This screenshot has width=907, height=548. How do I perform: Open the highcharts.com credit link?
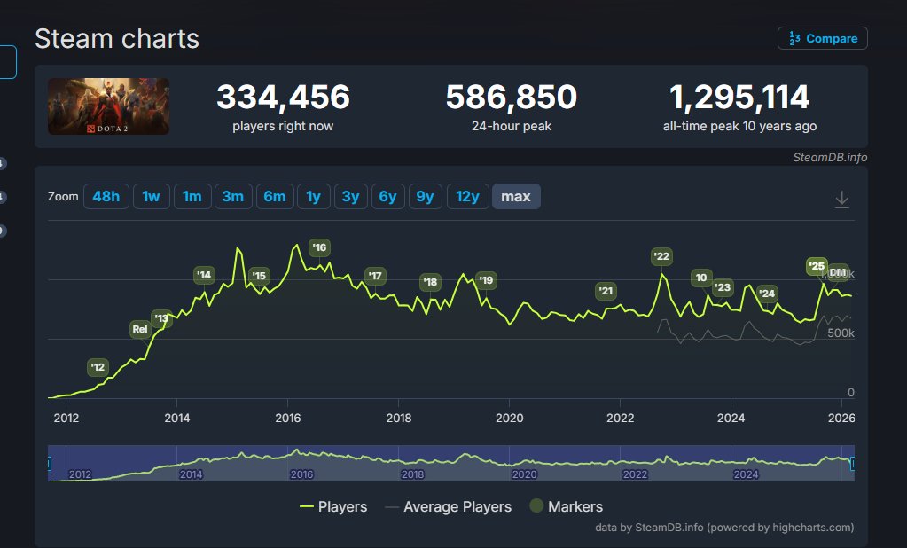(811, 528)
